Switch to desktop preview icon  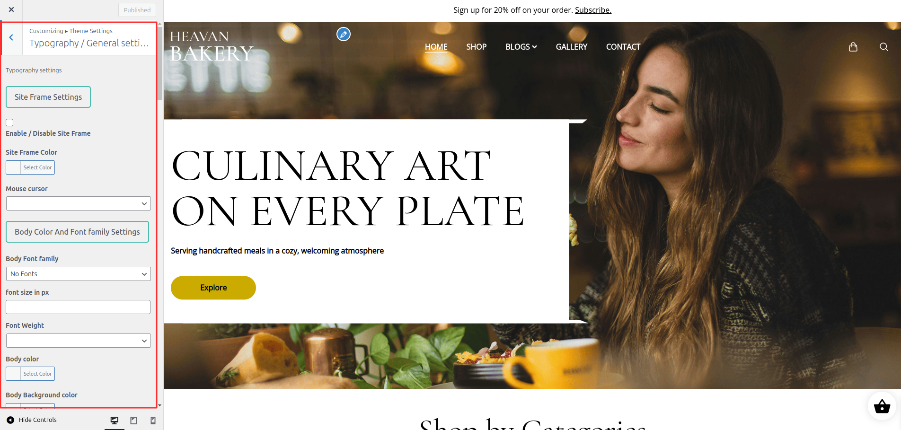tap(115, 420)
